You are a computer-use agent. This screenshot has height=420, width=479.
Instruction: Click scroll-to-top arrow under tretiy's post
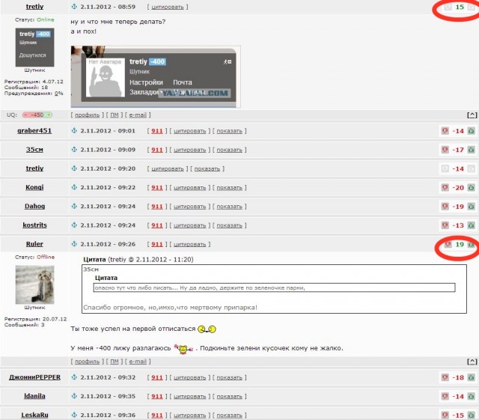tap(471, 115)
